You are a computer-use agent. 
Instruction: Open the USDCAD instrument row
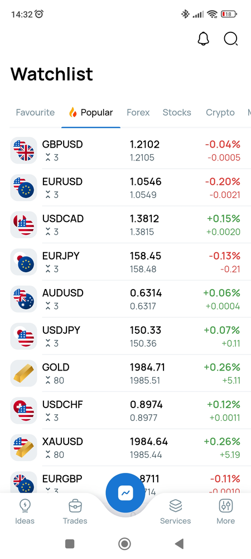[x=126, y=225]
